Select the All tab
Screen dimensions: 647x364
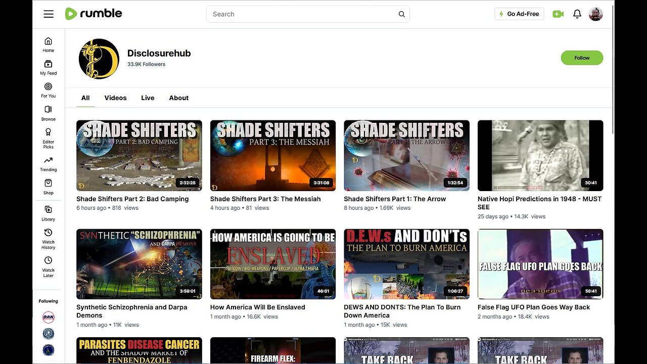point(85,98)
